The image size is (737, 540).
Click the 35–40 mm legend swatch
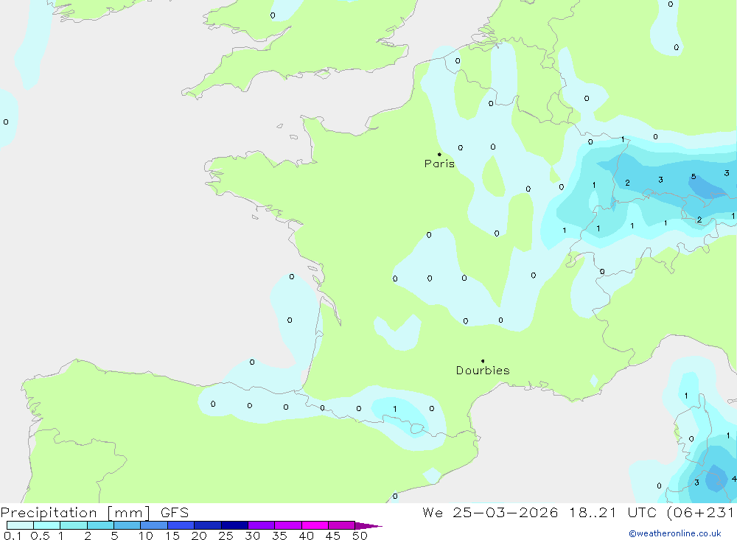click(288, 525)
